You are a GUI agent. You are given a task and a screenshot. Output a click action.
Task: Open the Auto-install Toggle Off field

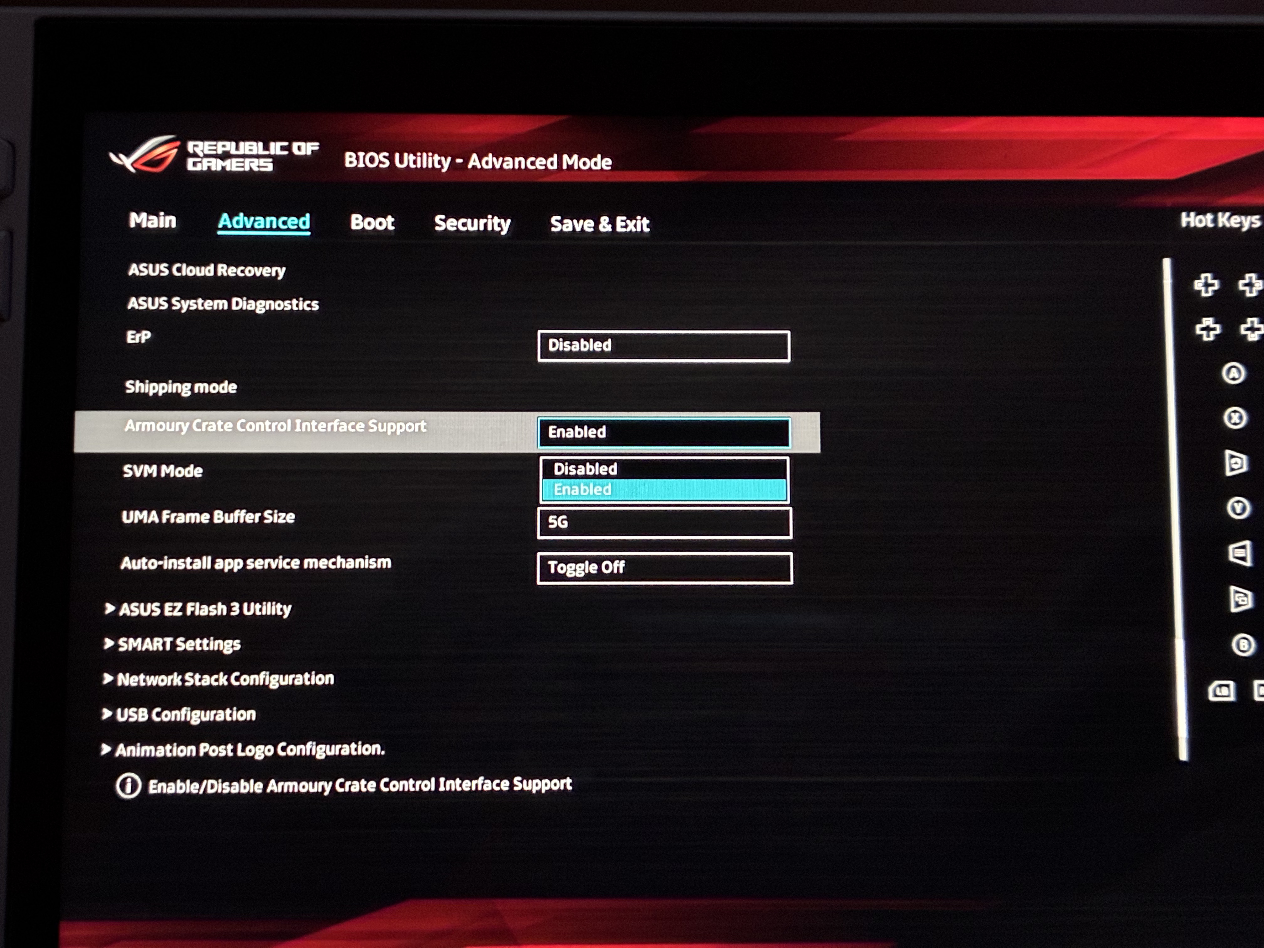coord(664,567)
